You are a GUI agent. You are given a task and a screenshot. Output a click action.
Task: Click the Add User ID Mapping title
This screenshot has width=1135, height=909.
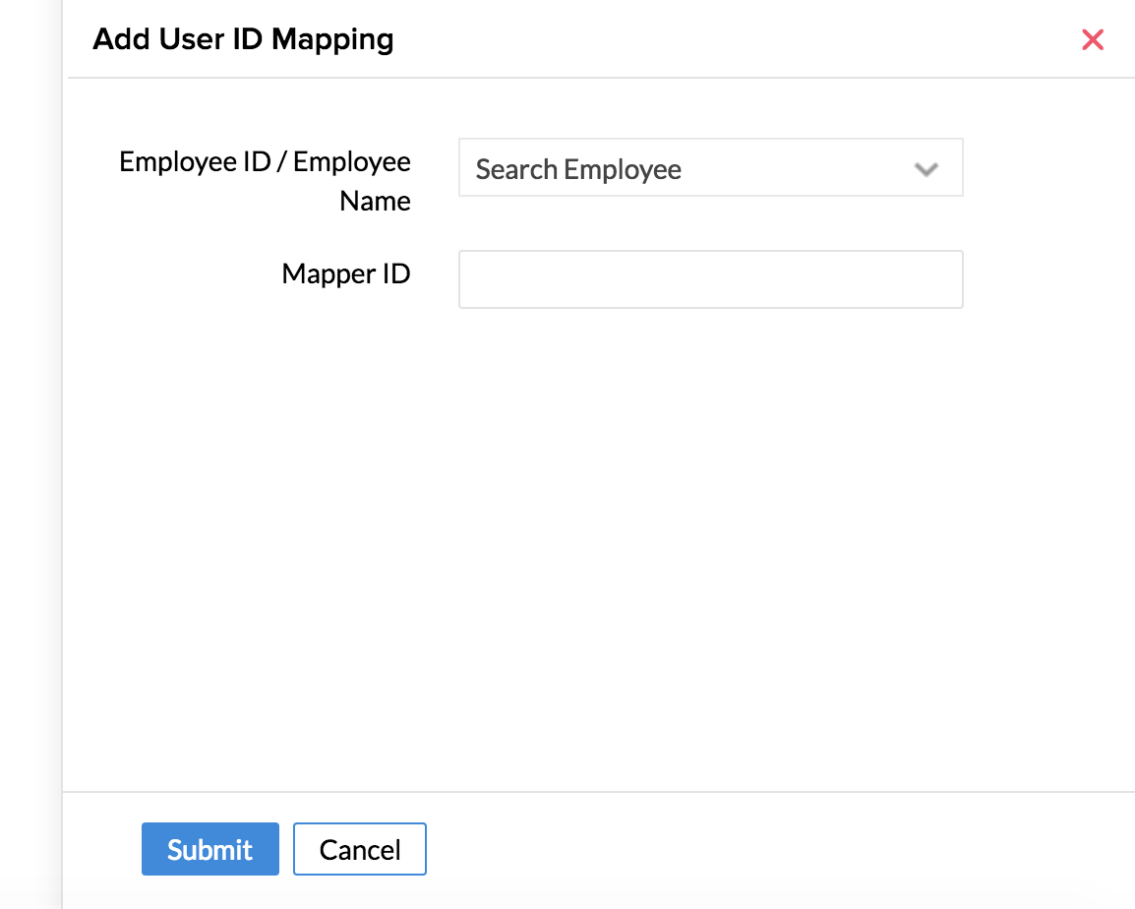pyautogui.click(x=243, y=39)
